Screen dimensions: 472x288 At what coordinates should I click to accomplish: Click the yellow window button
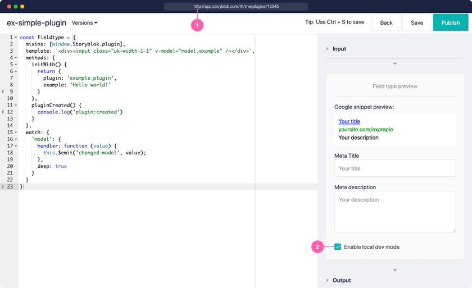click(22, 6)
